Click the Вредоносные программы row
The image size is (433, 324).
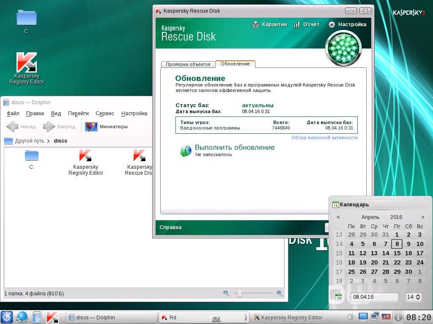[266, 128]
